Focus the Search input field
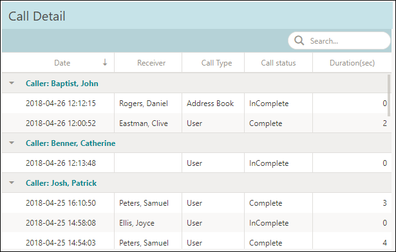Screen dimensions: 396x252 click(x=339, y=40)
